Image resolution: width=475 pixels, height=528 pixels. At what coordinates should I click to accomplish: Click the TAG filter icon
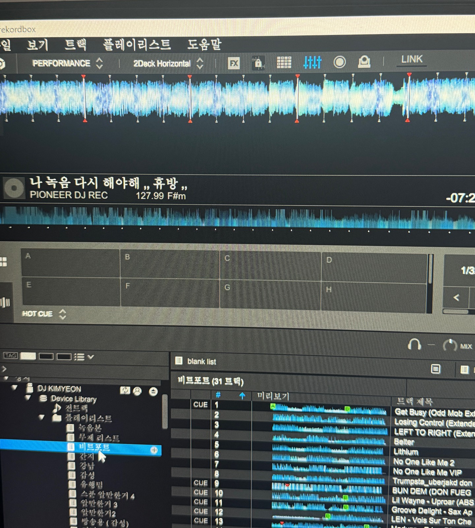[x=11, y=355]
